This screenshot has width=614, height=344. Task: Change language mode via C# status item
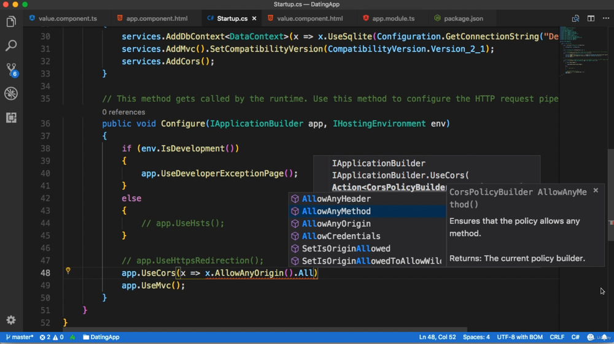575,337
